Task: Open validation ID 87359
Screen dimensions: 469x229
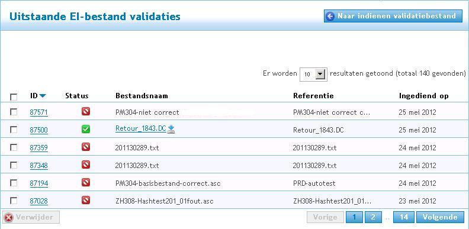Action: (x=39, y=148)
